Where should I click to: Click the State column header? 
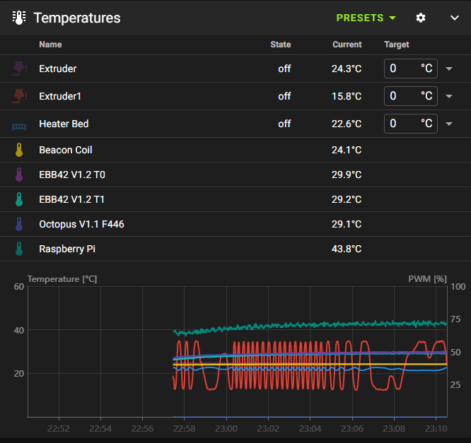click(281, 45)
